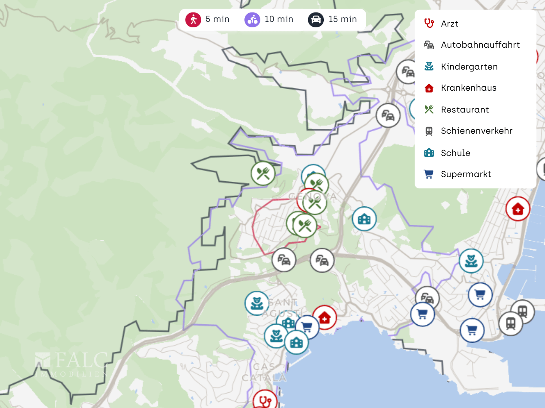Viewport: 545px width, 408px height.
Task: Open the hospital marker near the marina
Action: (518, 209)
